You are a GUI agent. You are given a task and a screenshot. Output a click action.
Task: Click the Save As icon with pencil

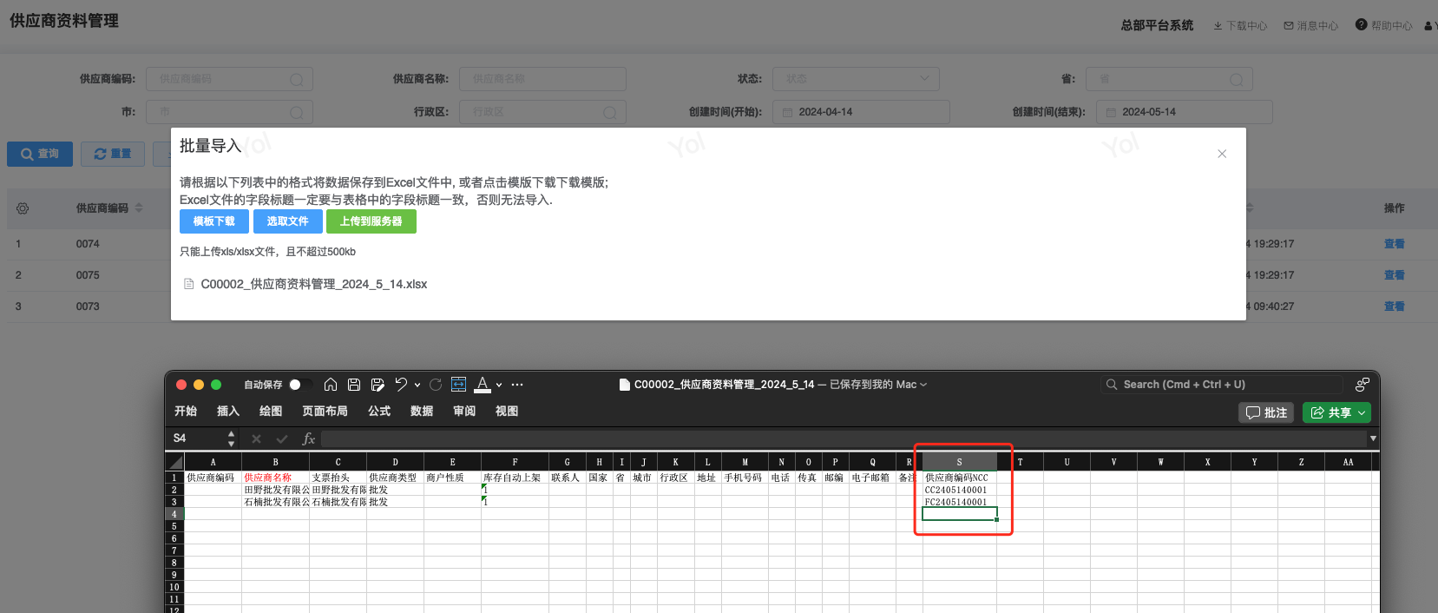click(x=378, y=385)
